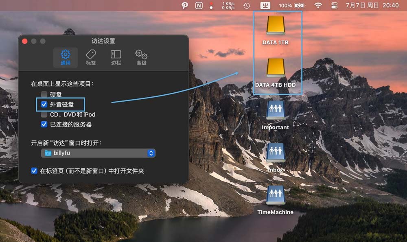Switch to the 标签 settings tab
This screenshot has width=407, height=242.
tap(90, 56)
